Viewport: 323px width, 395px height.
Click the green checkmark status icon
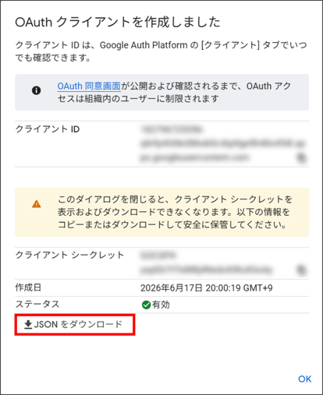coord(147,305)
